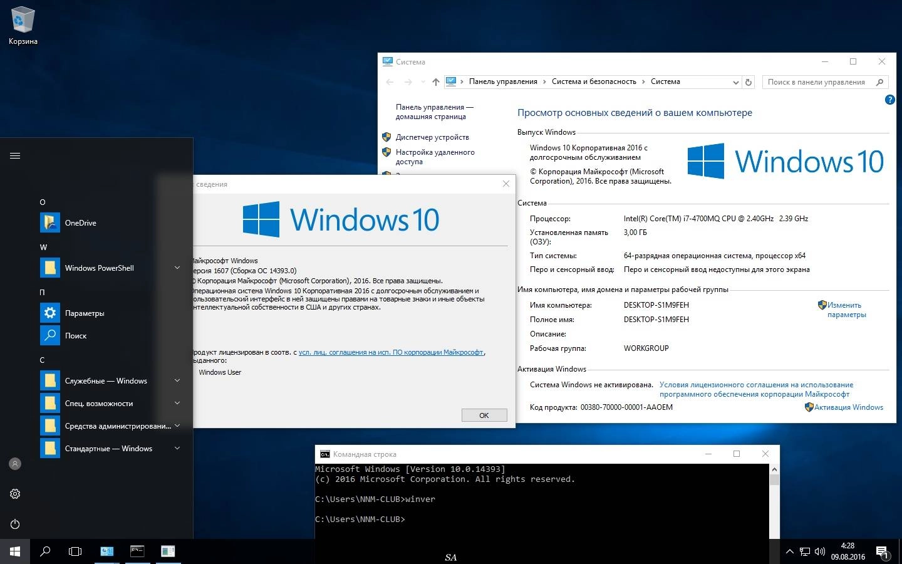
Task: Click Активация Windows link
Action: [x=849, y=407]
